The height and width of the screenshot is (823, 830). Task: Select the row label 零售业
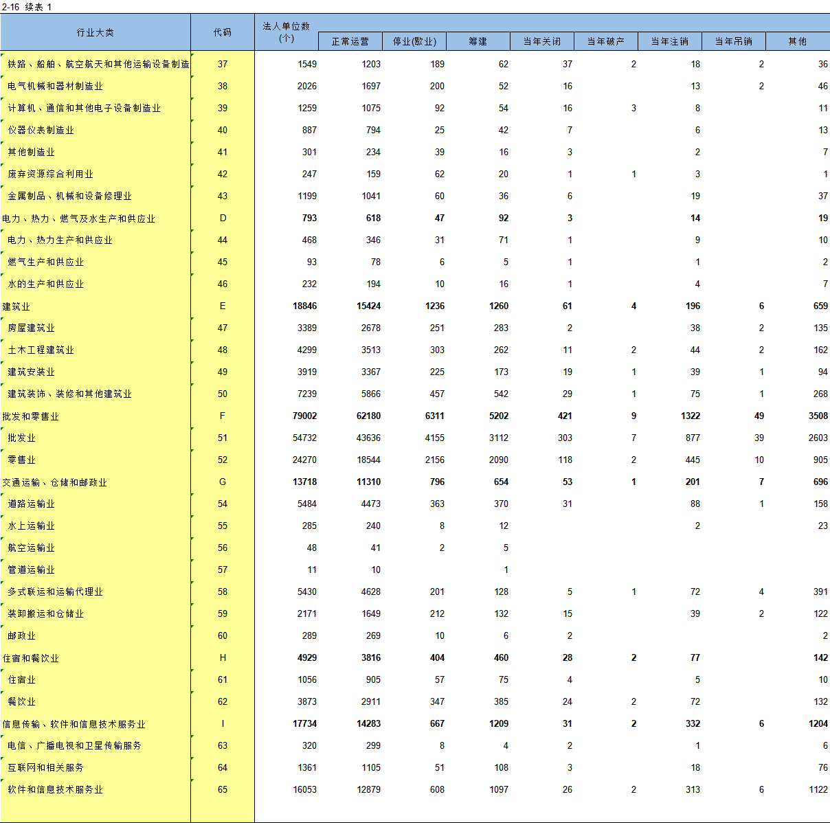21,460
